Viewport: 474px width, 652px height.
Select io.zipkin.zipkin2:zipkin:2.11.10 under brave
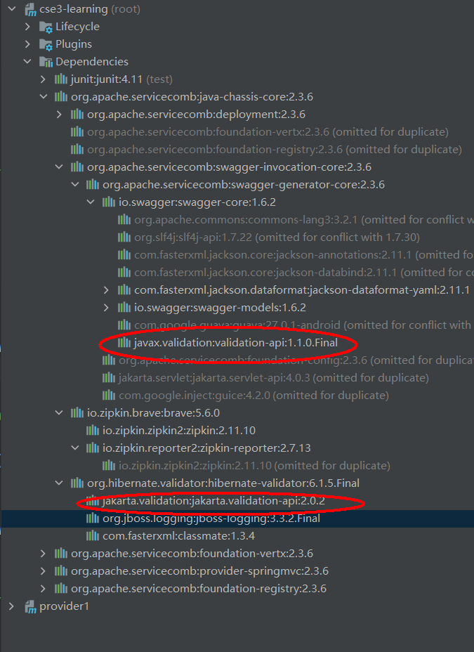[179, 431]
